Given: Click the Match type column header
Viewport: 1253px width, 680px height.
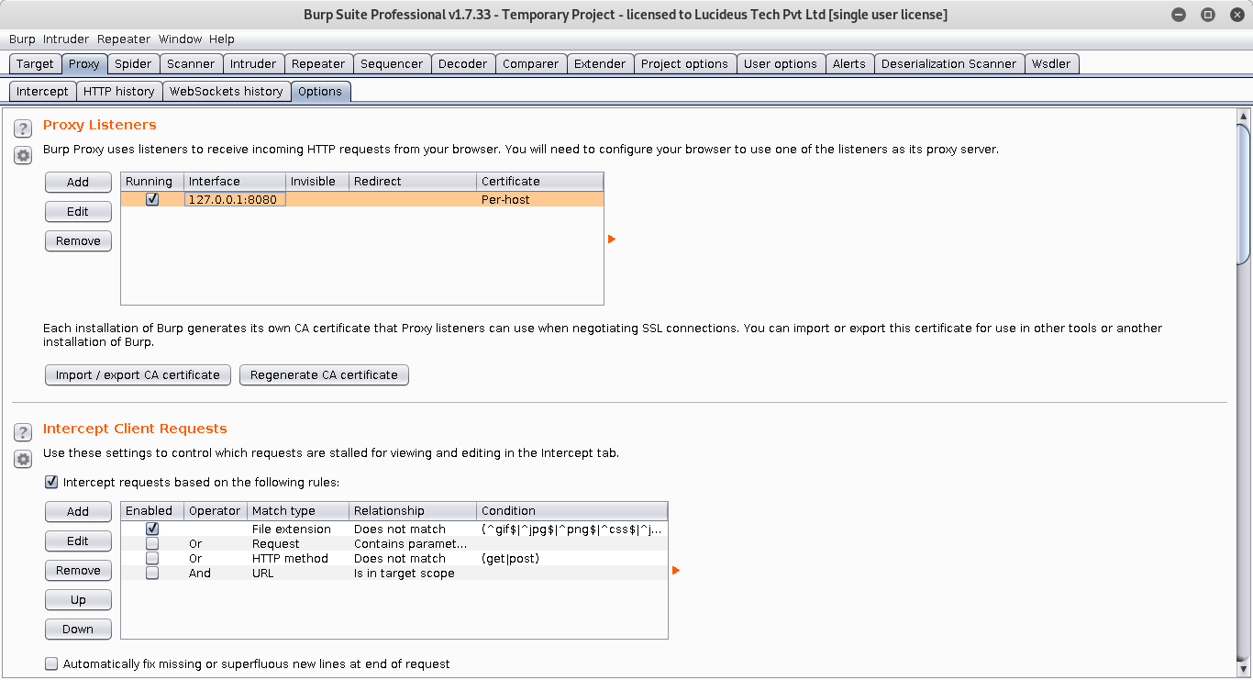Looking at the screenshot, I should (x=298, y=511).
